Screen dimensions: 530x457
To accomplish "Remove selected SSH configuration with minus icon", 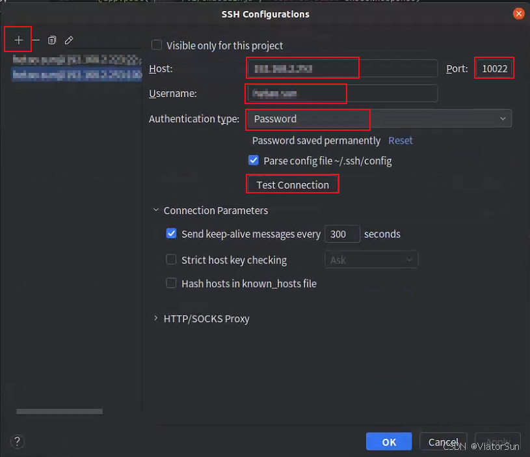I will point(36,40).
